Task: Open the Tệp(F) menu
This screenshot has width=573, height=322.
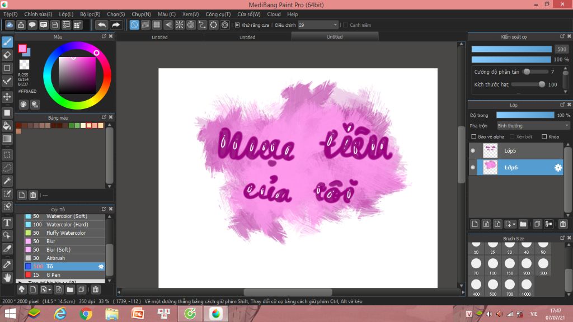Action: [10, 14]
